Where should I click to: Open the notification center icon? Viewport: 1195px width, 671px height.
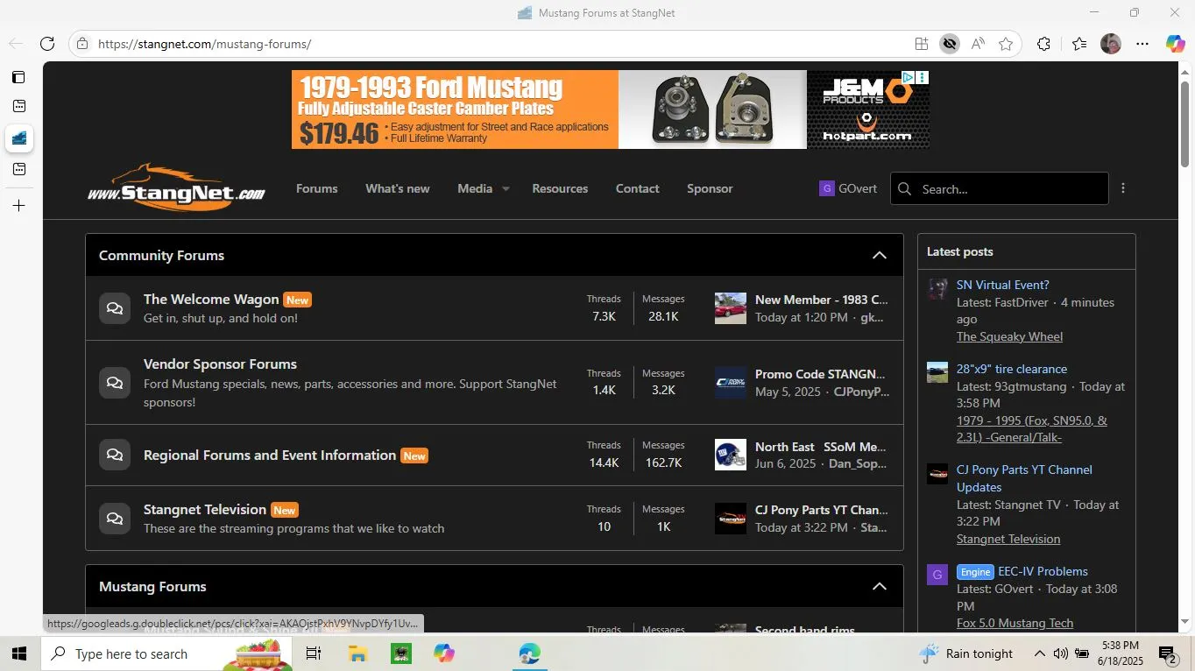1167,653
